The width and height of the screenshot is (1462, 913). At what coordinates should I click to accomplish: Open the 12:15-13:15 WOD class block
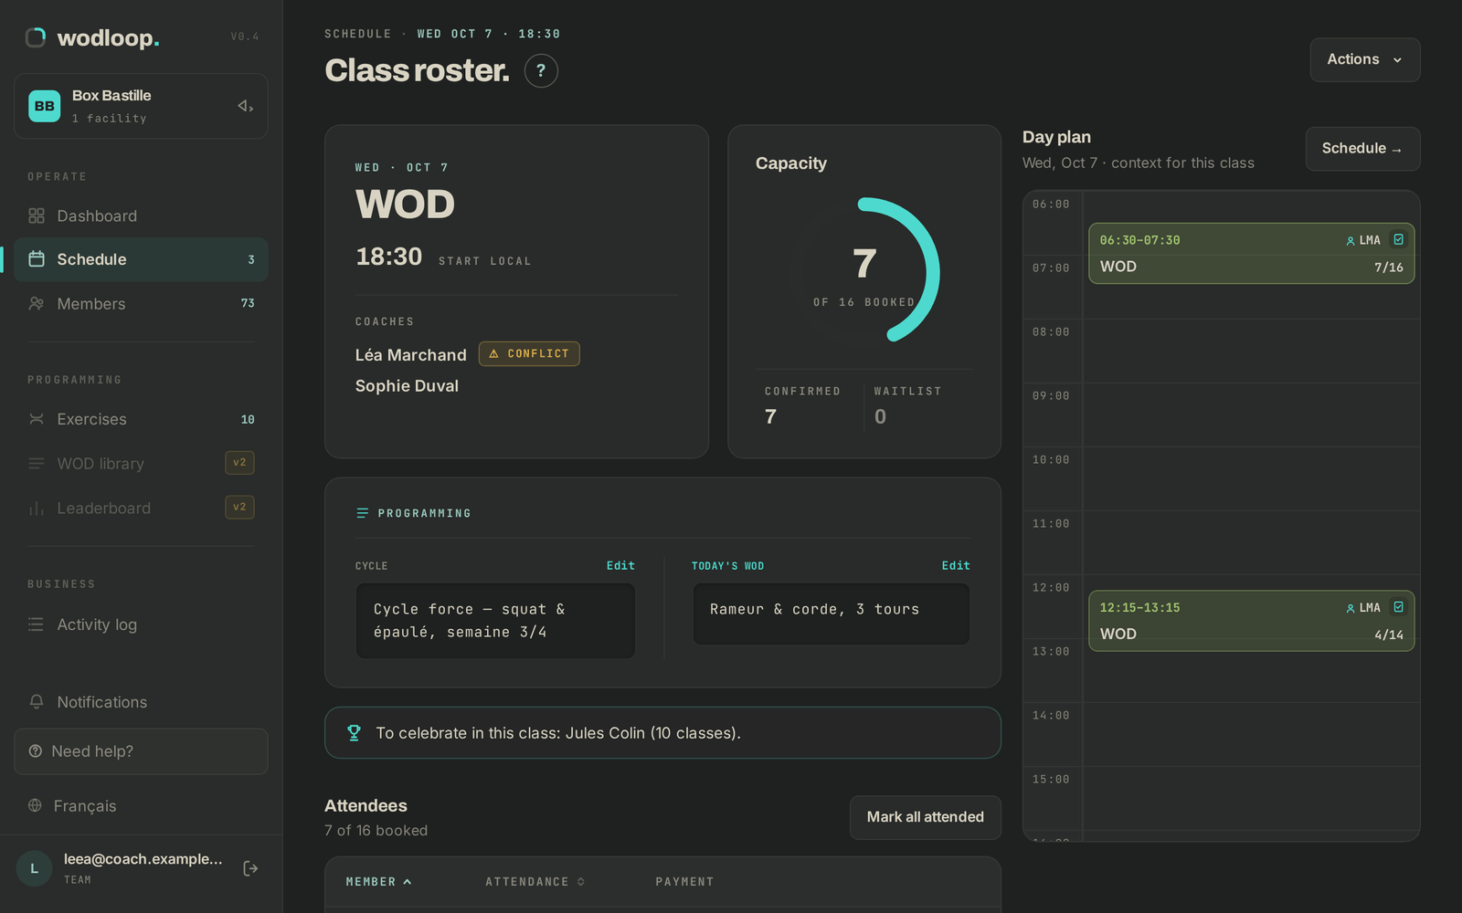pos(1252,621)
